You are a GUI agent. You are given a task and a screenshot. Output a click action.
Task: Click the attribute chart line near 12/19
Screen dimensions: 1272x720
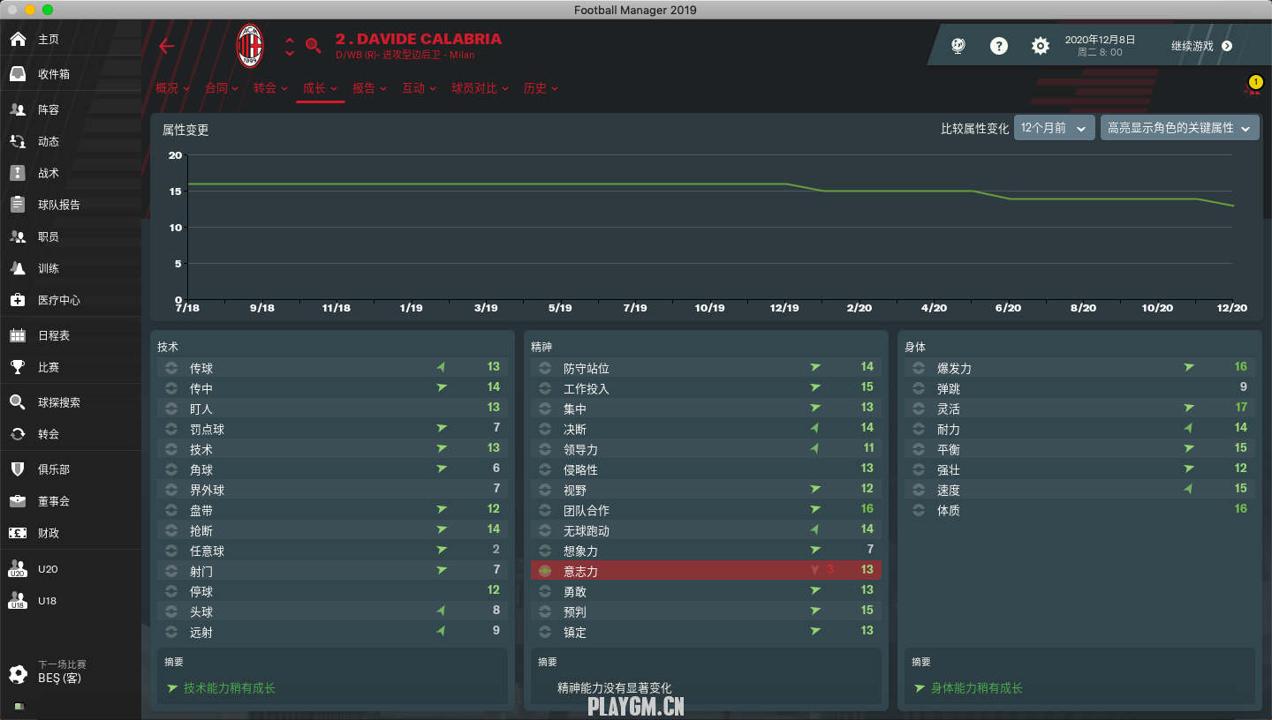pos(784,184)
